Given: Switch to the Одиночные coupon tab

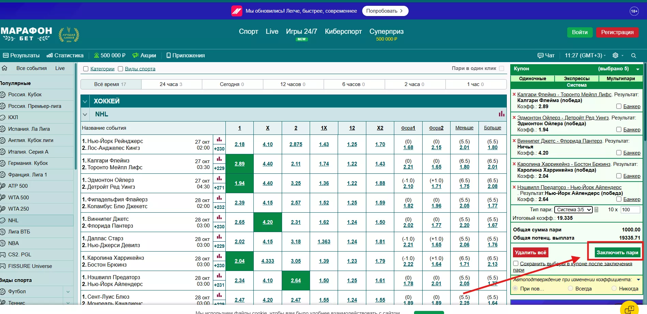Looking at the screenshot, I should pyautogui.click(x=532, y=78).
